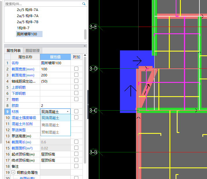207x179 pixels.
Task: Select 1构件-7 in component list
Action: 23,28
